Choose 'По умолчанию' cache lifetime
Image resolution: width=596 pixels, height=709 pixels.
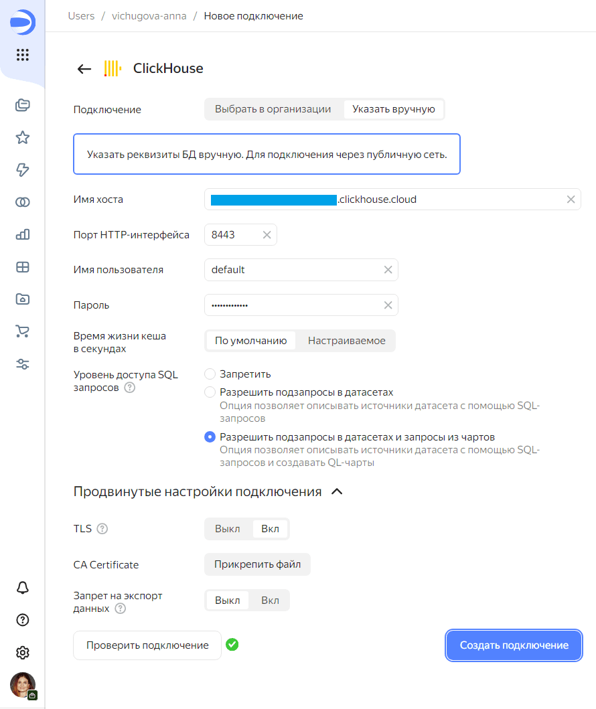[x=250, y=341]
